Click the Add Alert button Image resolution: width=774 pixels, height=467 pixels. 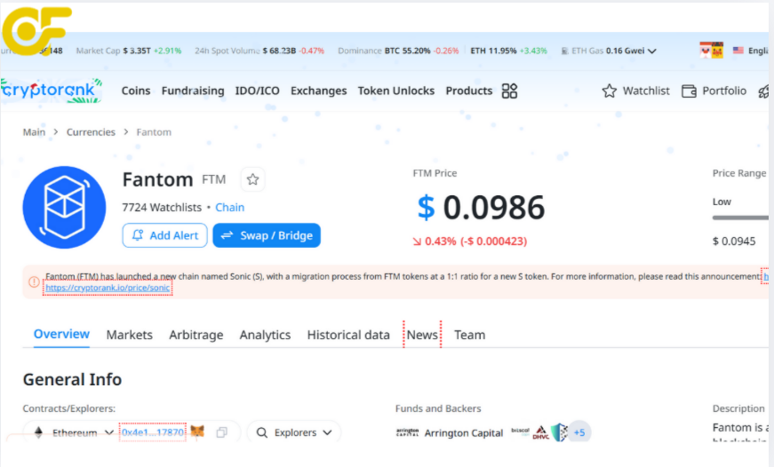[165, 235]
